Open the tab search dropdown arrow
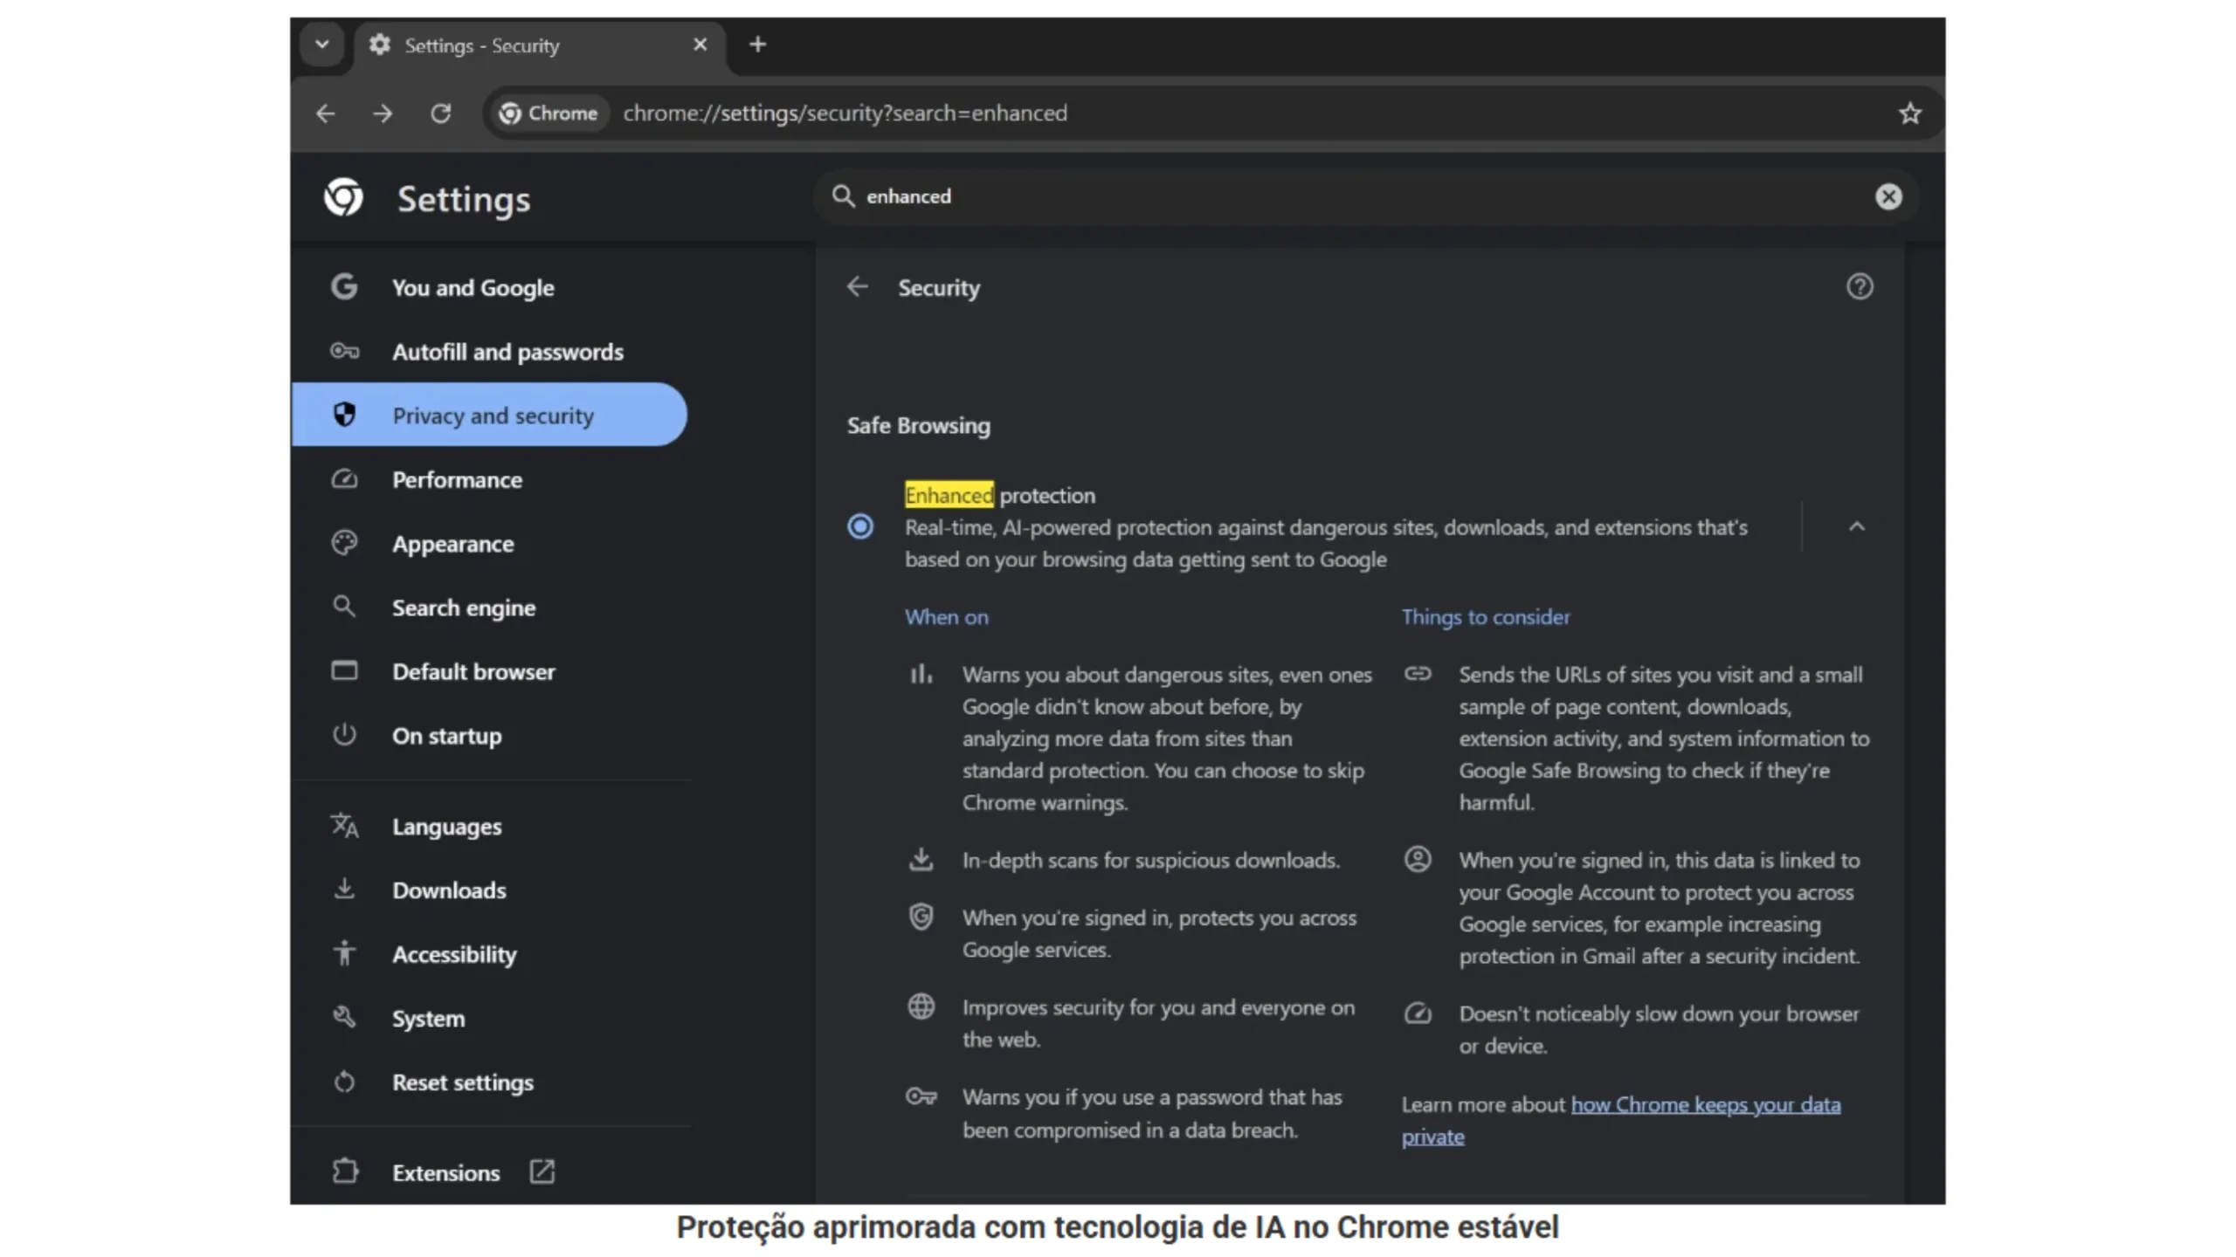The height and width of the screenshot is (1257, 2236). (322, 45)
